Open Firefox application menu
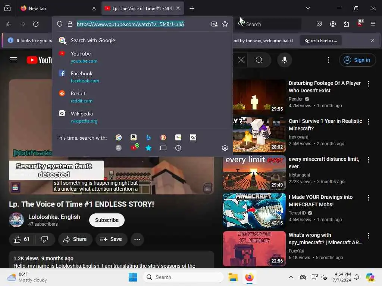Viewport: 382px width, 286px height. [x=373, y=24]
